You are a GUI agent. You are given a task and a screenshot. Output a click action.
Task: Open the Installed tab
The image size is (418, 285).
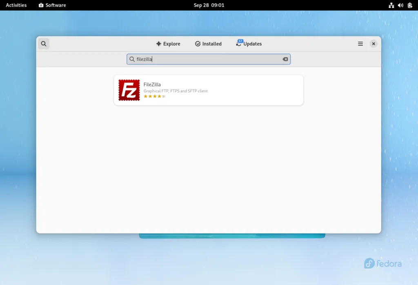coord(208,44)
